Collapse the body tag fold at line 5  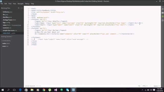30,16
